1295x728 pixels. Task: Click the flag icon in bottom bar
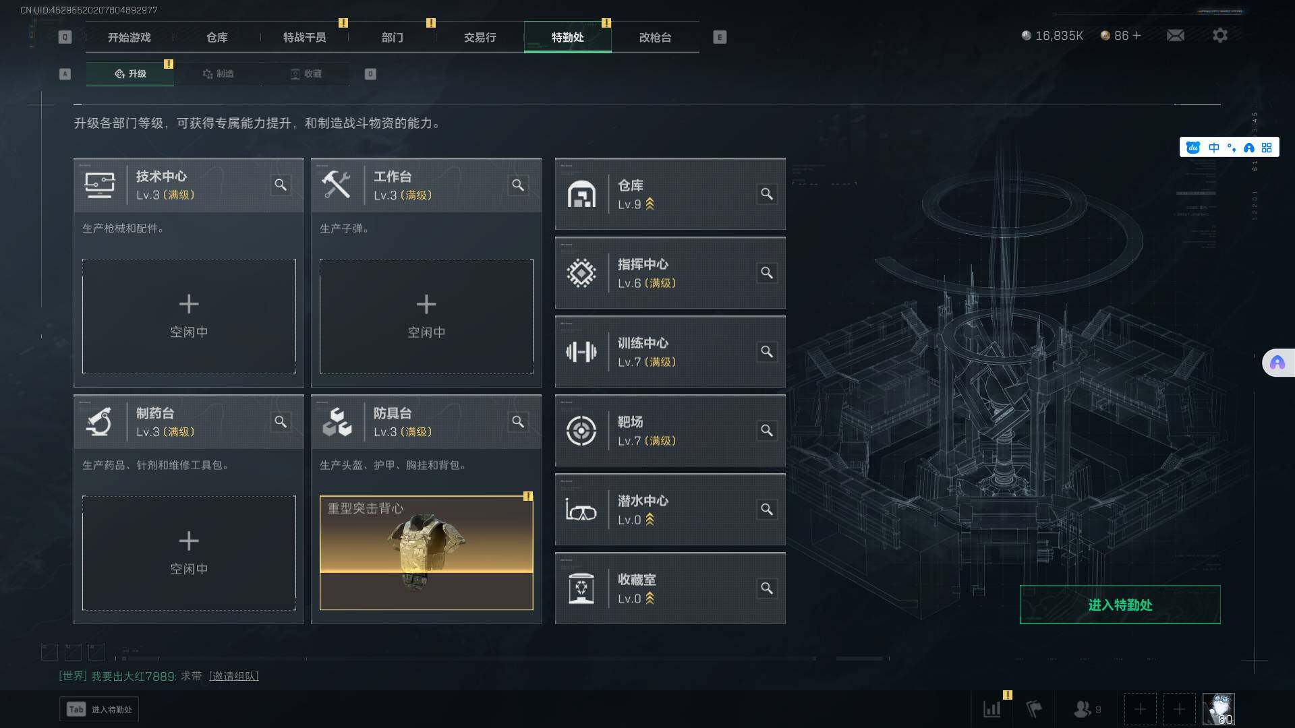coord(1034,709)
